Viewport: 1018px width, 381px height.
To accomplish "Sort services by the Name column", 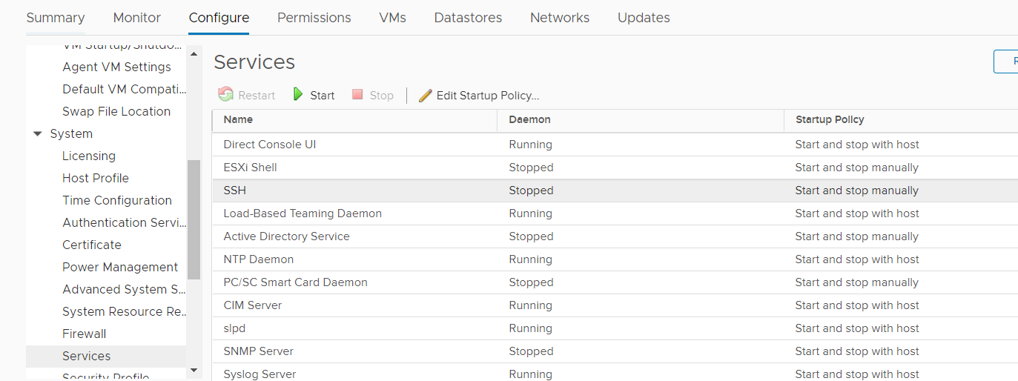I will point(238,119).
